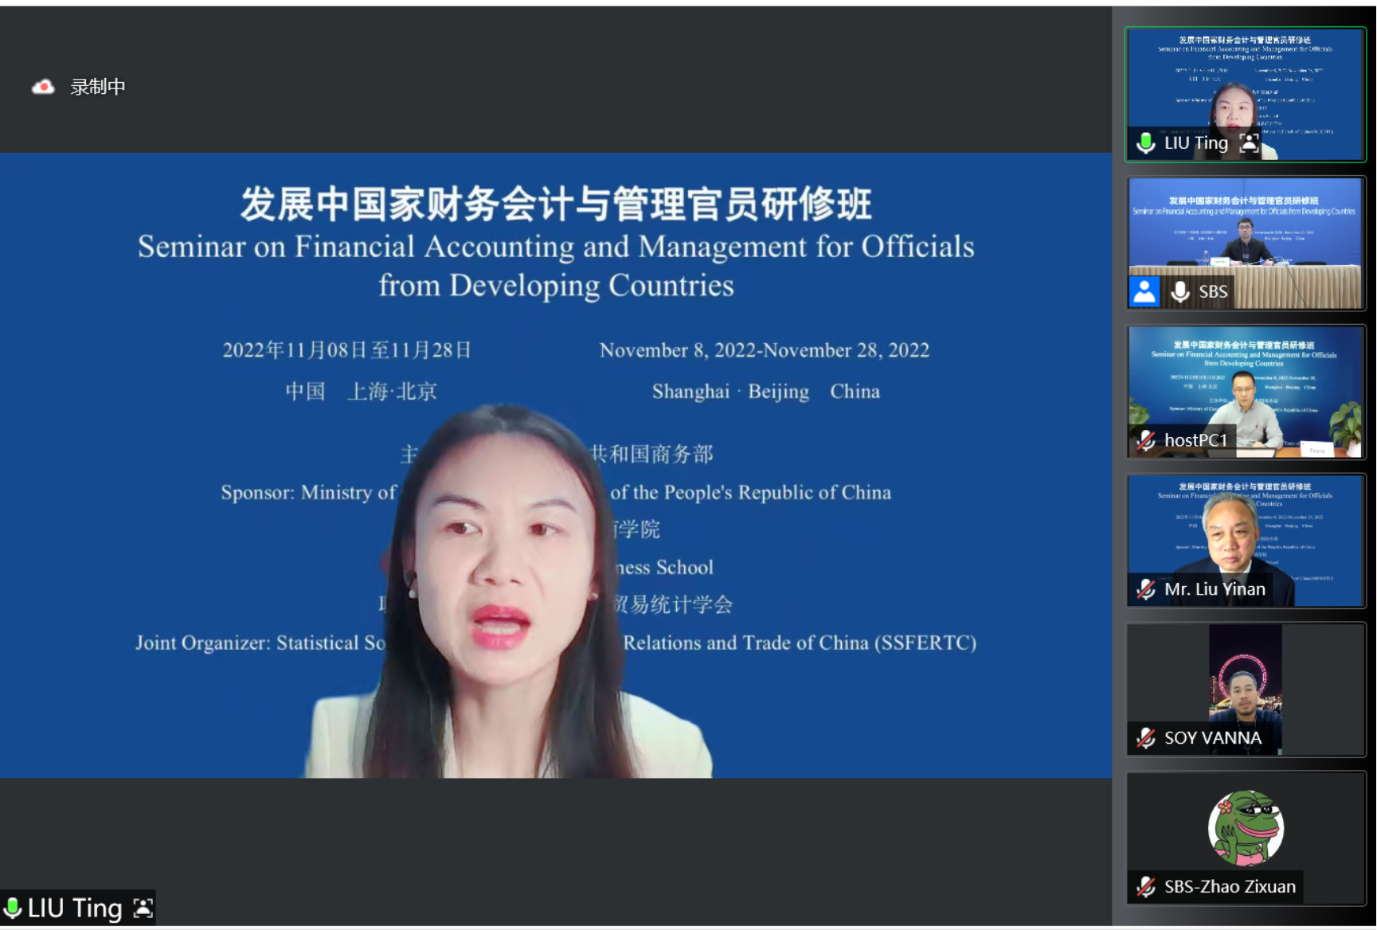Click the "录制中" recording status label
Image resolution: width=1377 pixels, height=930 pixels.
point(99,86)
